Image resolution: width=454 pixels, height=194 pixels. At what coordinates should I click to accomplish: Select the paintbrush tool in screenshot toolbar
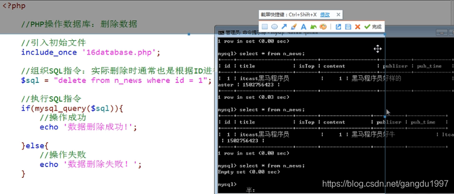pyautogui.click(x=294, y=27)
